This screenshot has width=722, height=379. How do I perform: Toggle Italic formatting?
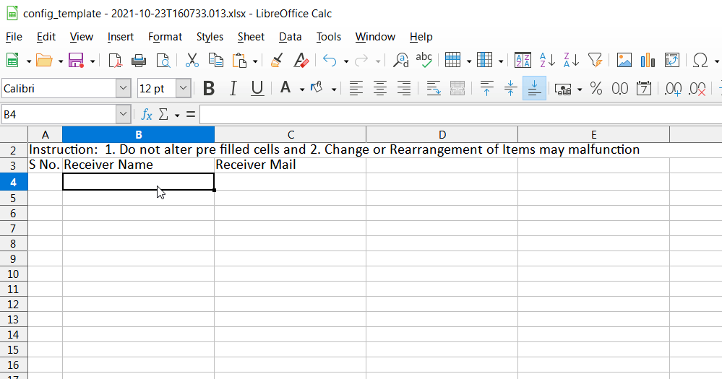coord(233,89)
